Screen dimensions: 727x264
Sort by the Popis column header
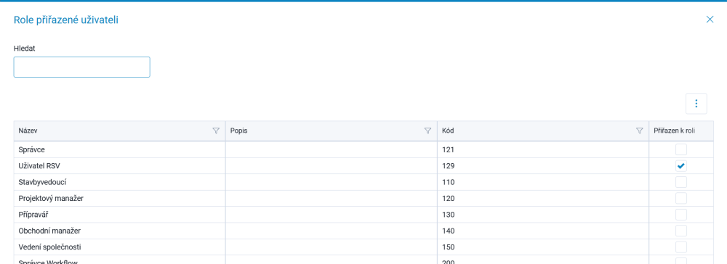pyautogui.click(x=238, y=131)
